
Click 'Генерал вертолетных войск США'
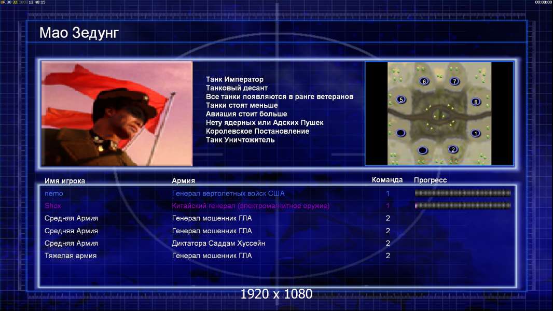pyautogui.click(x=228, y=193)
